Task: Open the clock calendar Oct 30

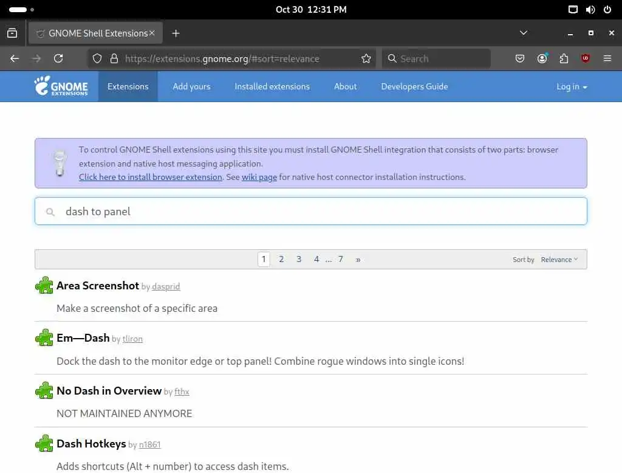Action: 311,10
